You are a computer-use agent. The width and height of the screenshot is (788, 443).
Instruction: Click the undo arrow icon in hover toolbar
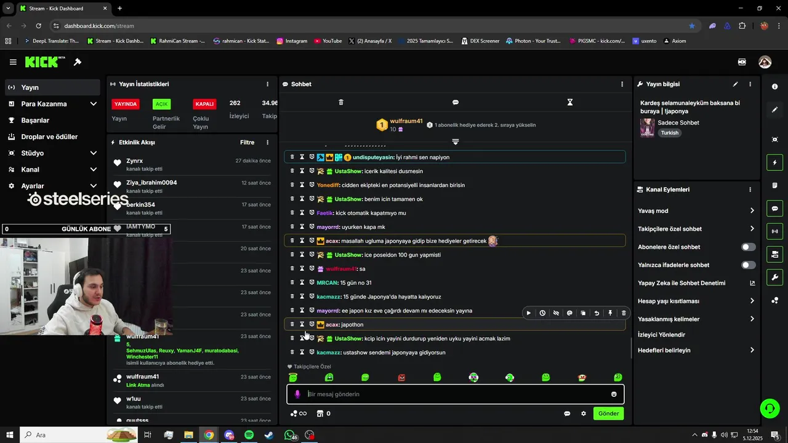click(597, 313)
